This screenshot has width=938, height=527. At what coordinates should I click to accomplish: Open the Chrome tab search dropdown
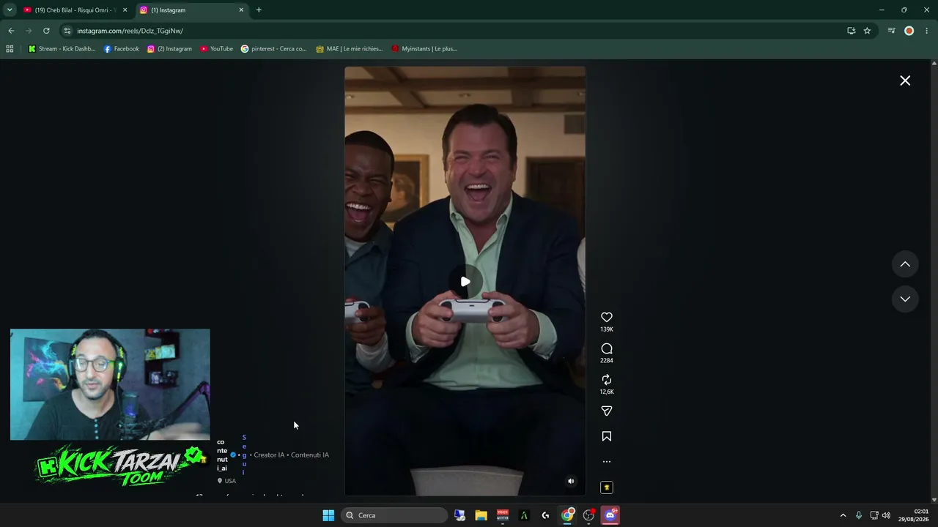(x=10, y=10)
